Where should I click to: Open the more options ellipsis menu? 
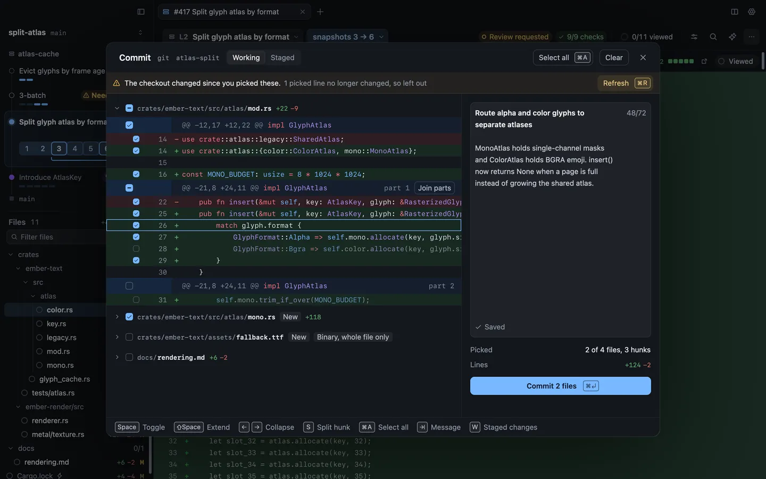[x=752, y=37]
